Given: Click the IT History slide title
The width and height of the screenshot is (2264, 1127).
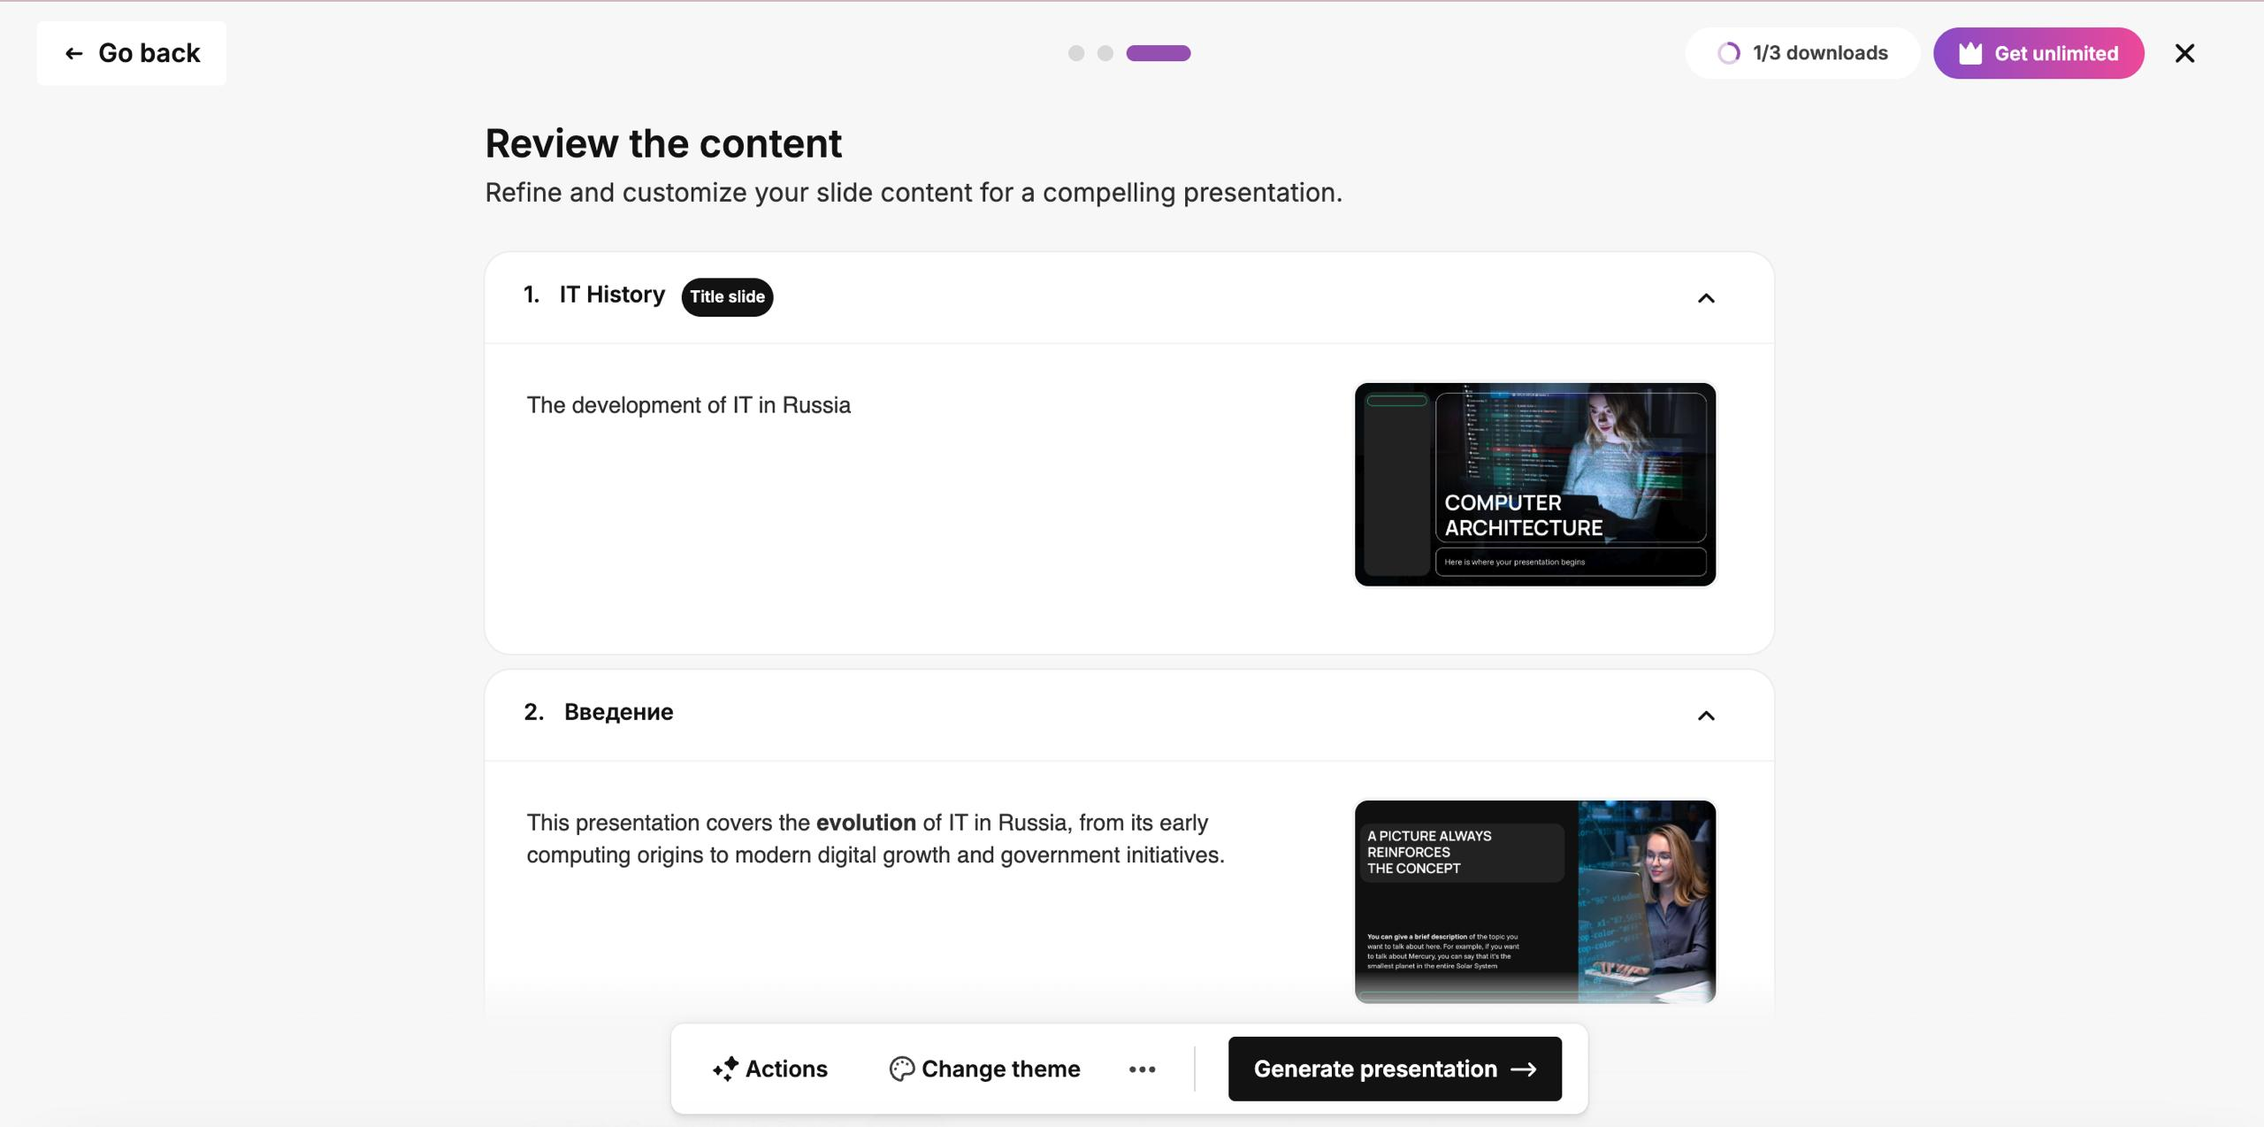Looking at the screenshot, I should [x=611, y=295].
